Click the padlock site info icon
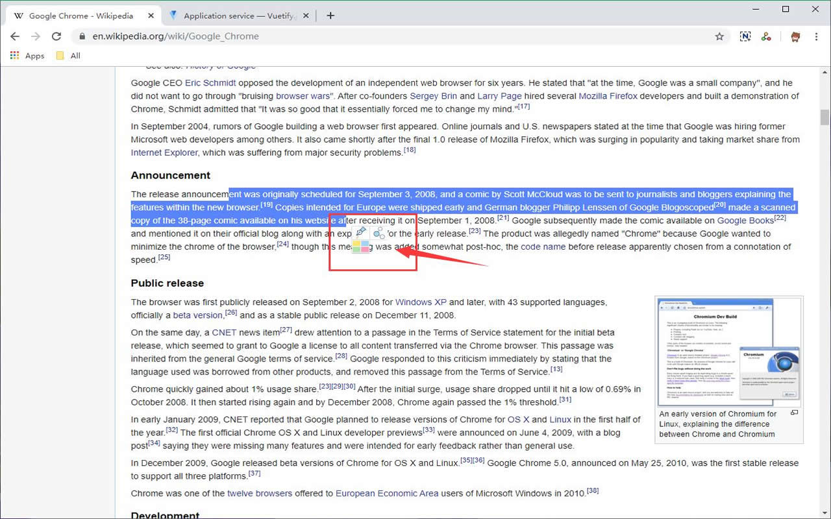831x519 pixels. pyautogui.click(x=82, y=36)
